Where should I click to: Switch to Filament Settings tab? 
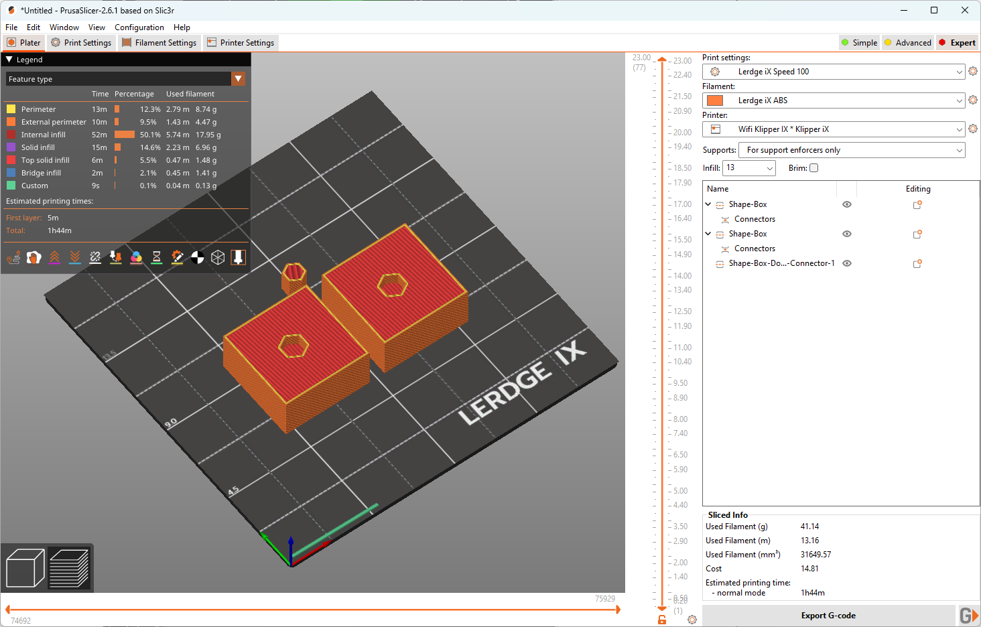[159, 43]
